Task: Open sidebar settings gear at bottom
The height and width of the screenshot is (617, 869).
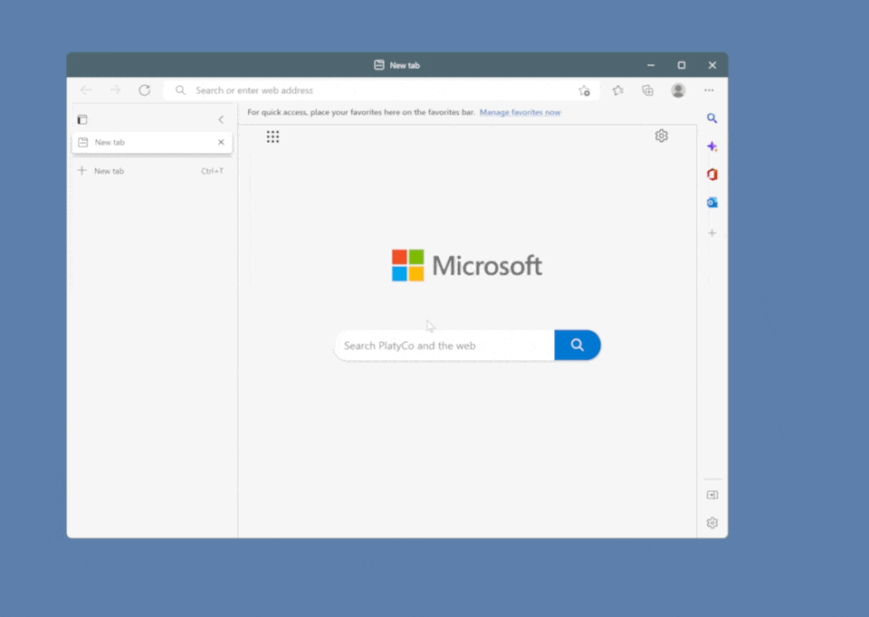Action: tap(712, 523)
